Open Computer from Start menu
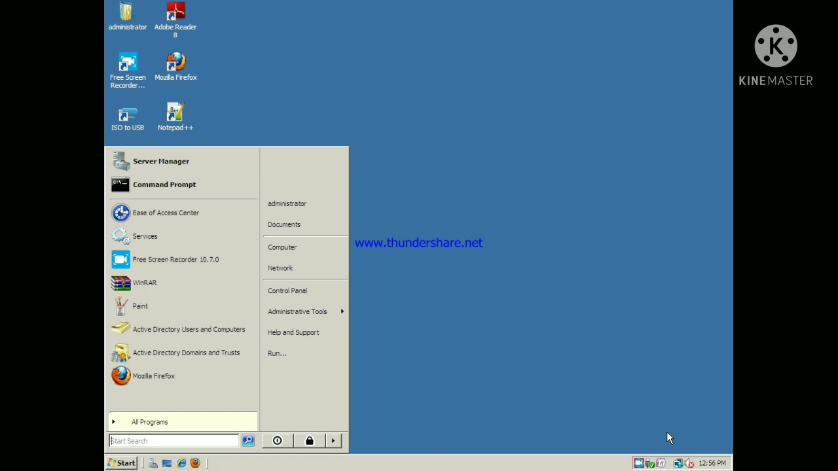This screenshot has width=838, height=471. pos(282,247)
